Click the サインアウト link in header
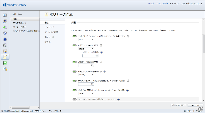This screenshot has width=205, height=113. (x=162, y=4)
